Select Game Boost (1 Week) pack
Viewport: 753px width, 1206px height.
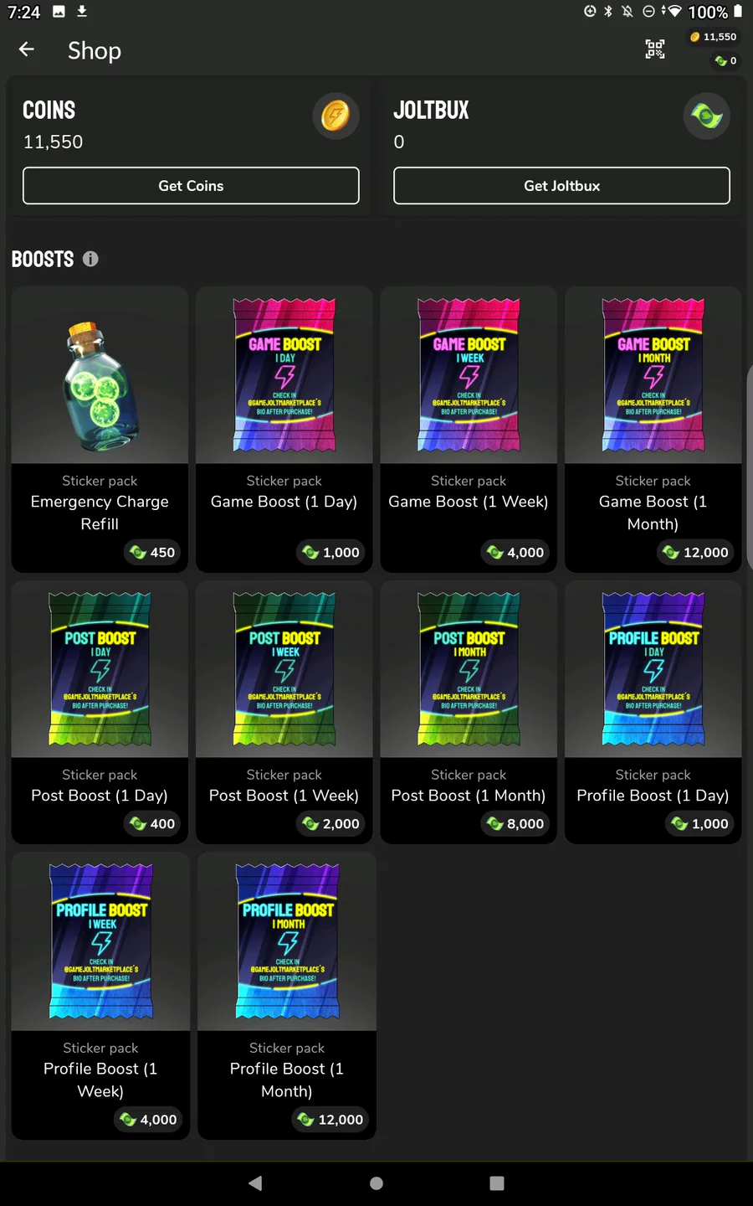pos(469,430)
